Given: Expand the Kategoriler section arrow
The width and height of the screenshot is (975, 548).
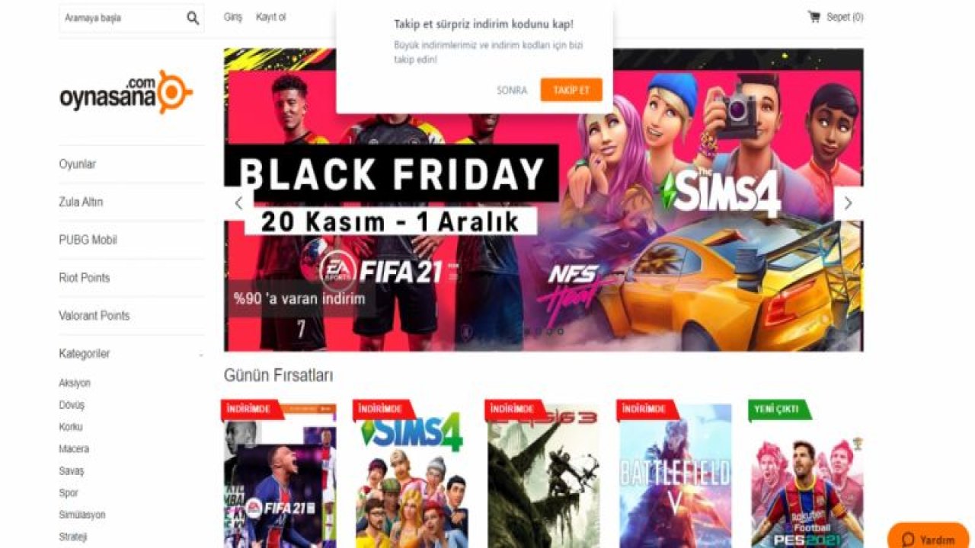Looking at the screenshot, I should 201,355.
